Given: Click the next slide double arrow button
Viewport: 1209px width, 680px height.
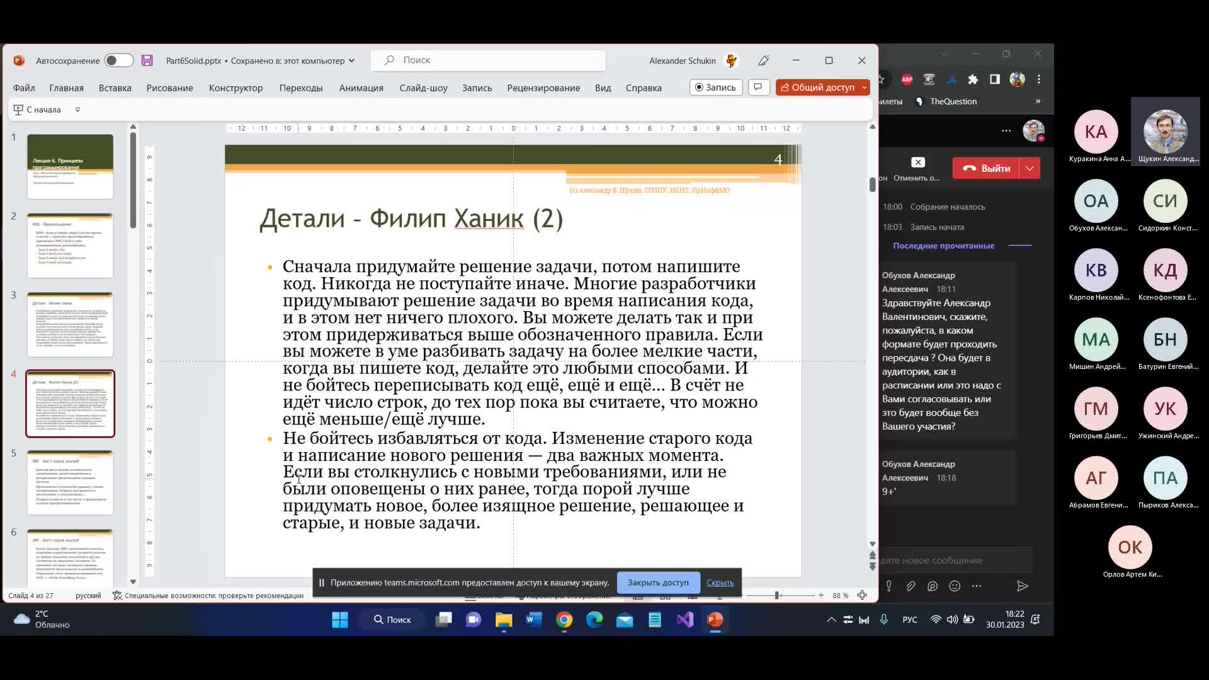Looking at the screenshot, I should (x=873, y=567).
